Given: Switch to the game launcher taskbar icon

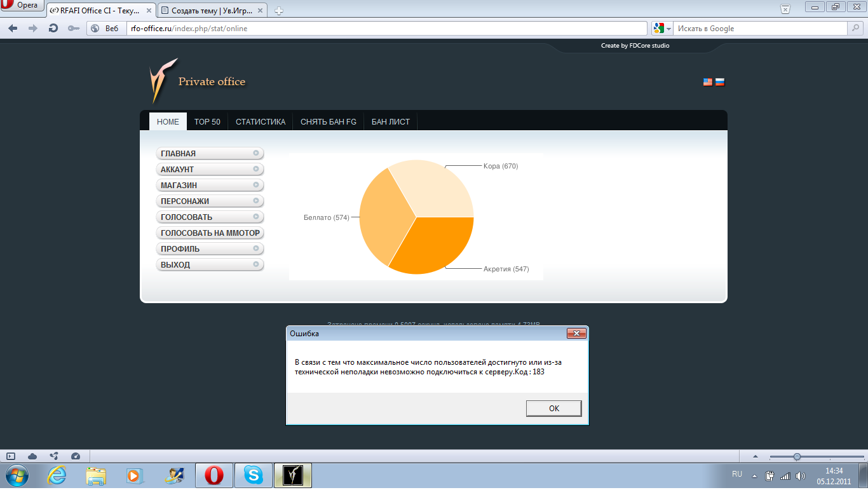Looking at the screenshot, I should 293,475.
